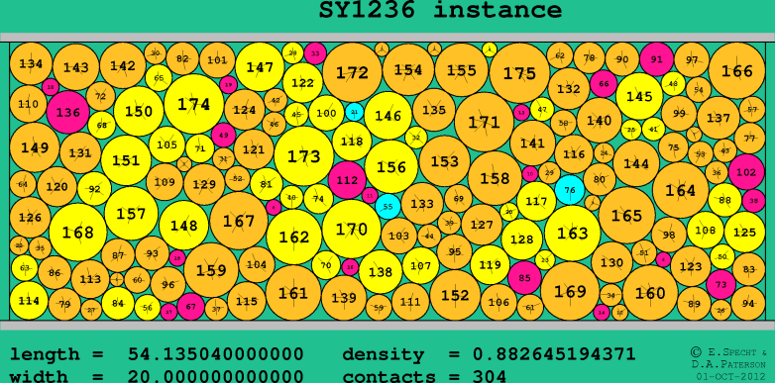This screenshot has width=775, height=383.
Task: Click the orange circle labeled 144
Action: 636,163
